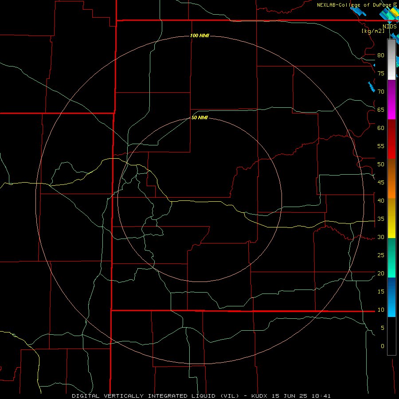This screenshot has height=399, width=399.
Task: Click the legend value 55
Action: pos(381,146)
